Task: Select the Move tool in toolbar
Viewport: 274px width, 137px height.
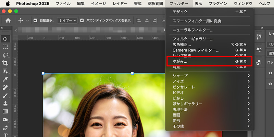Action: [5, 39]
